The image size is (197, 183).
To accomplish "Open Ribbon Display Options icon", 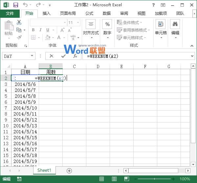I will pyautogui.click(x=163, y=5).
